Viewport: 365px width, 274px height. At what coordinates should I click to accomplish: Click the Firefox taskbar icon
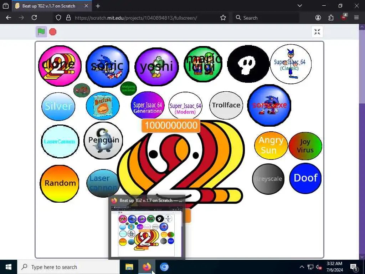pyautogui.click(x=146, y=267)
